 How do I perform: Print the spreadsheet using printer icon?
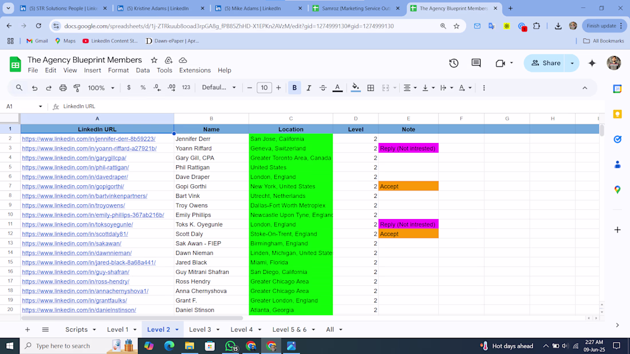[x=63, y=88]
